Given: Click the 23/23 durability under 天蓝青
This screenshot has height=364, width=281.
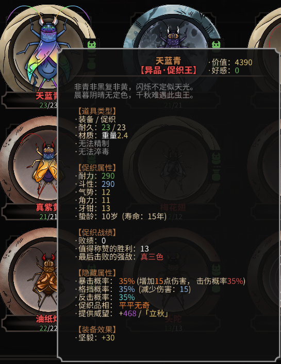Looking at the screenshot, I should pyautogui.click(x=48, y=105).
